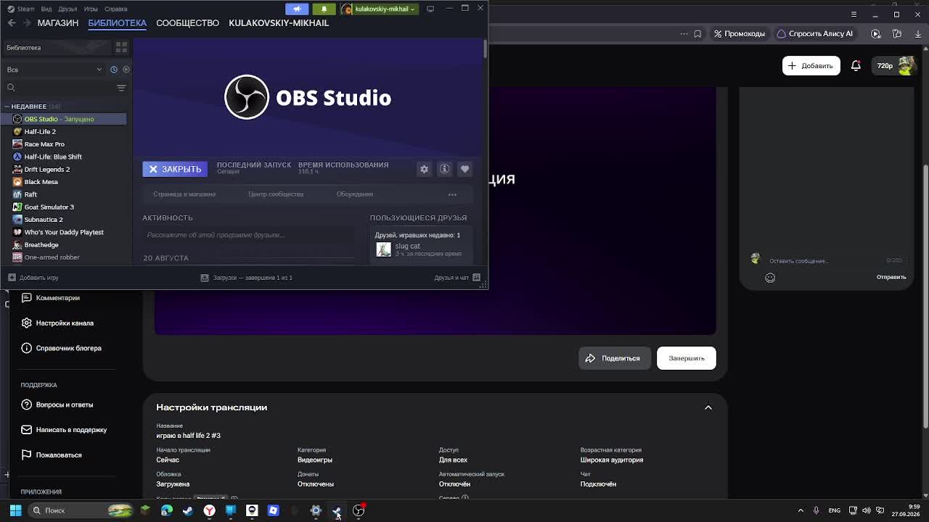
Task: Click 'ЗАКРЫТЬ' button to close OBS Studio
Action: click(x=175, y=169)
